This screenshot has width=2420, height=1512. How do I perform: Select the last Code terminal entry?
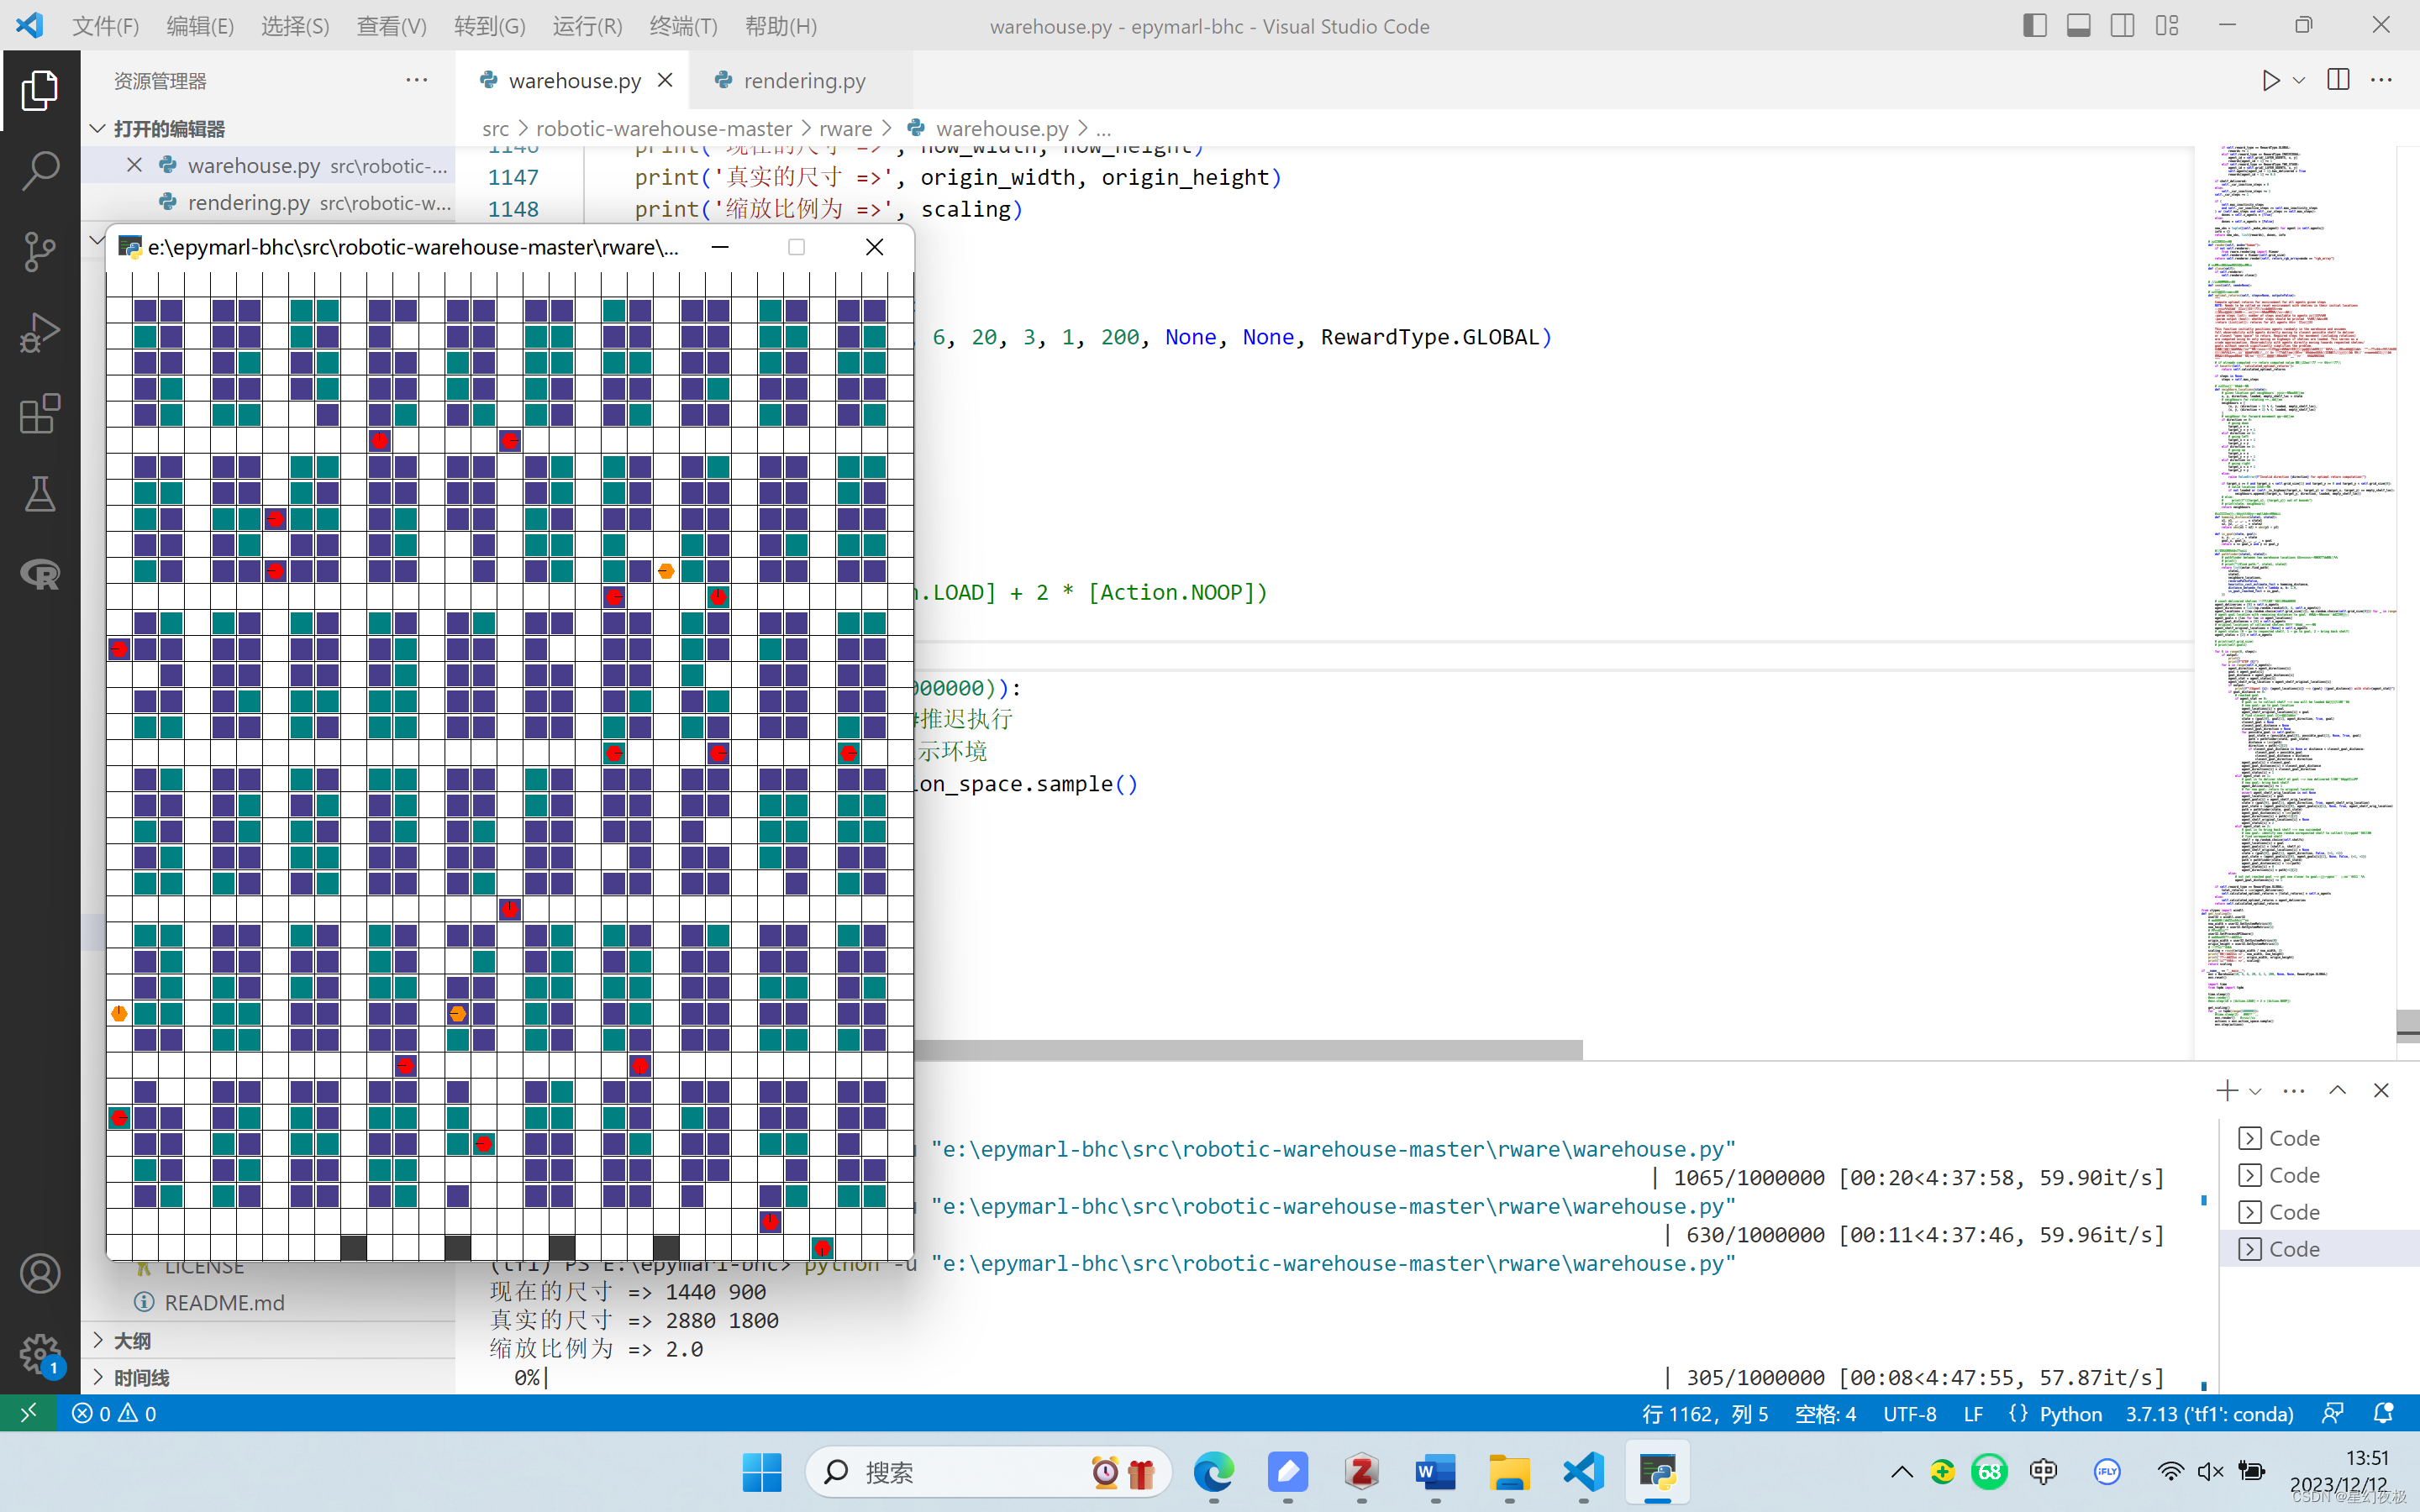point(2318,1248)
